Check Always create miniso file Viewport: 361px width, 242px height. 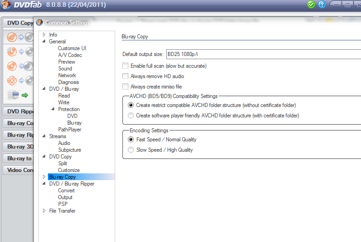pyautogui.click(x=125, y=87)
